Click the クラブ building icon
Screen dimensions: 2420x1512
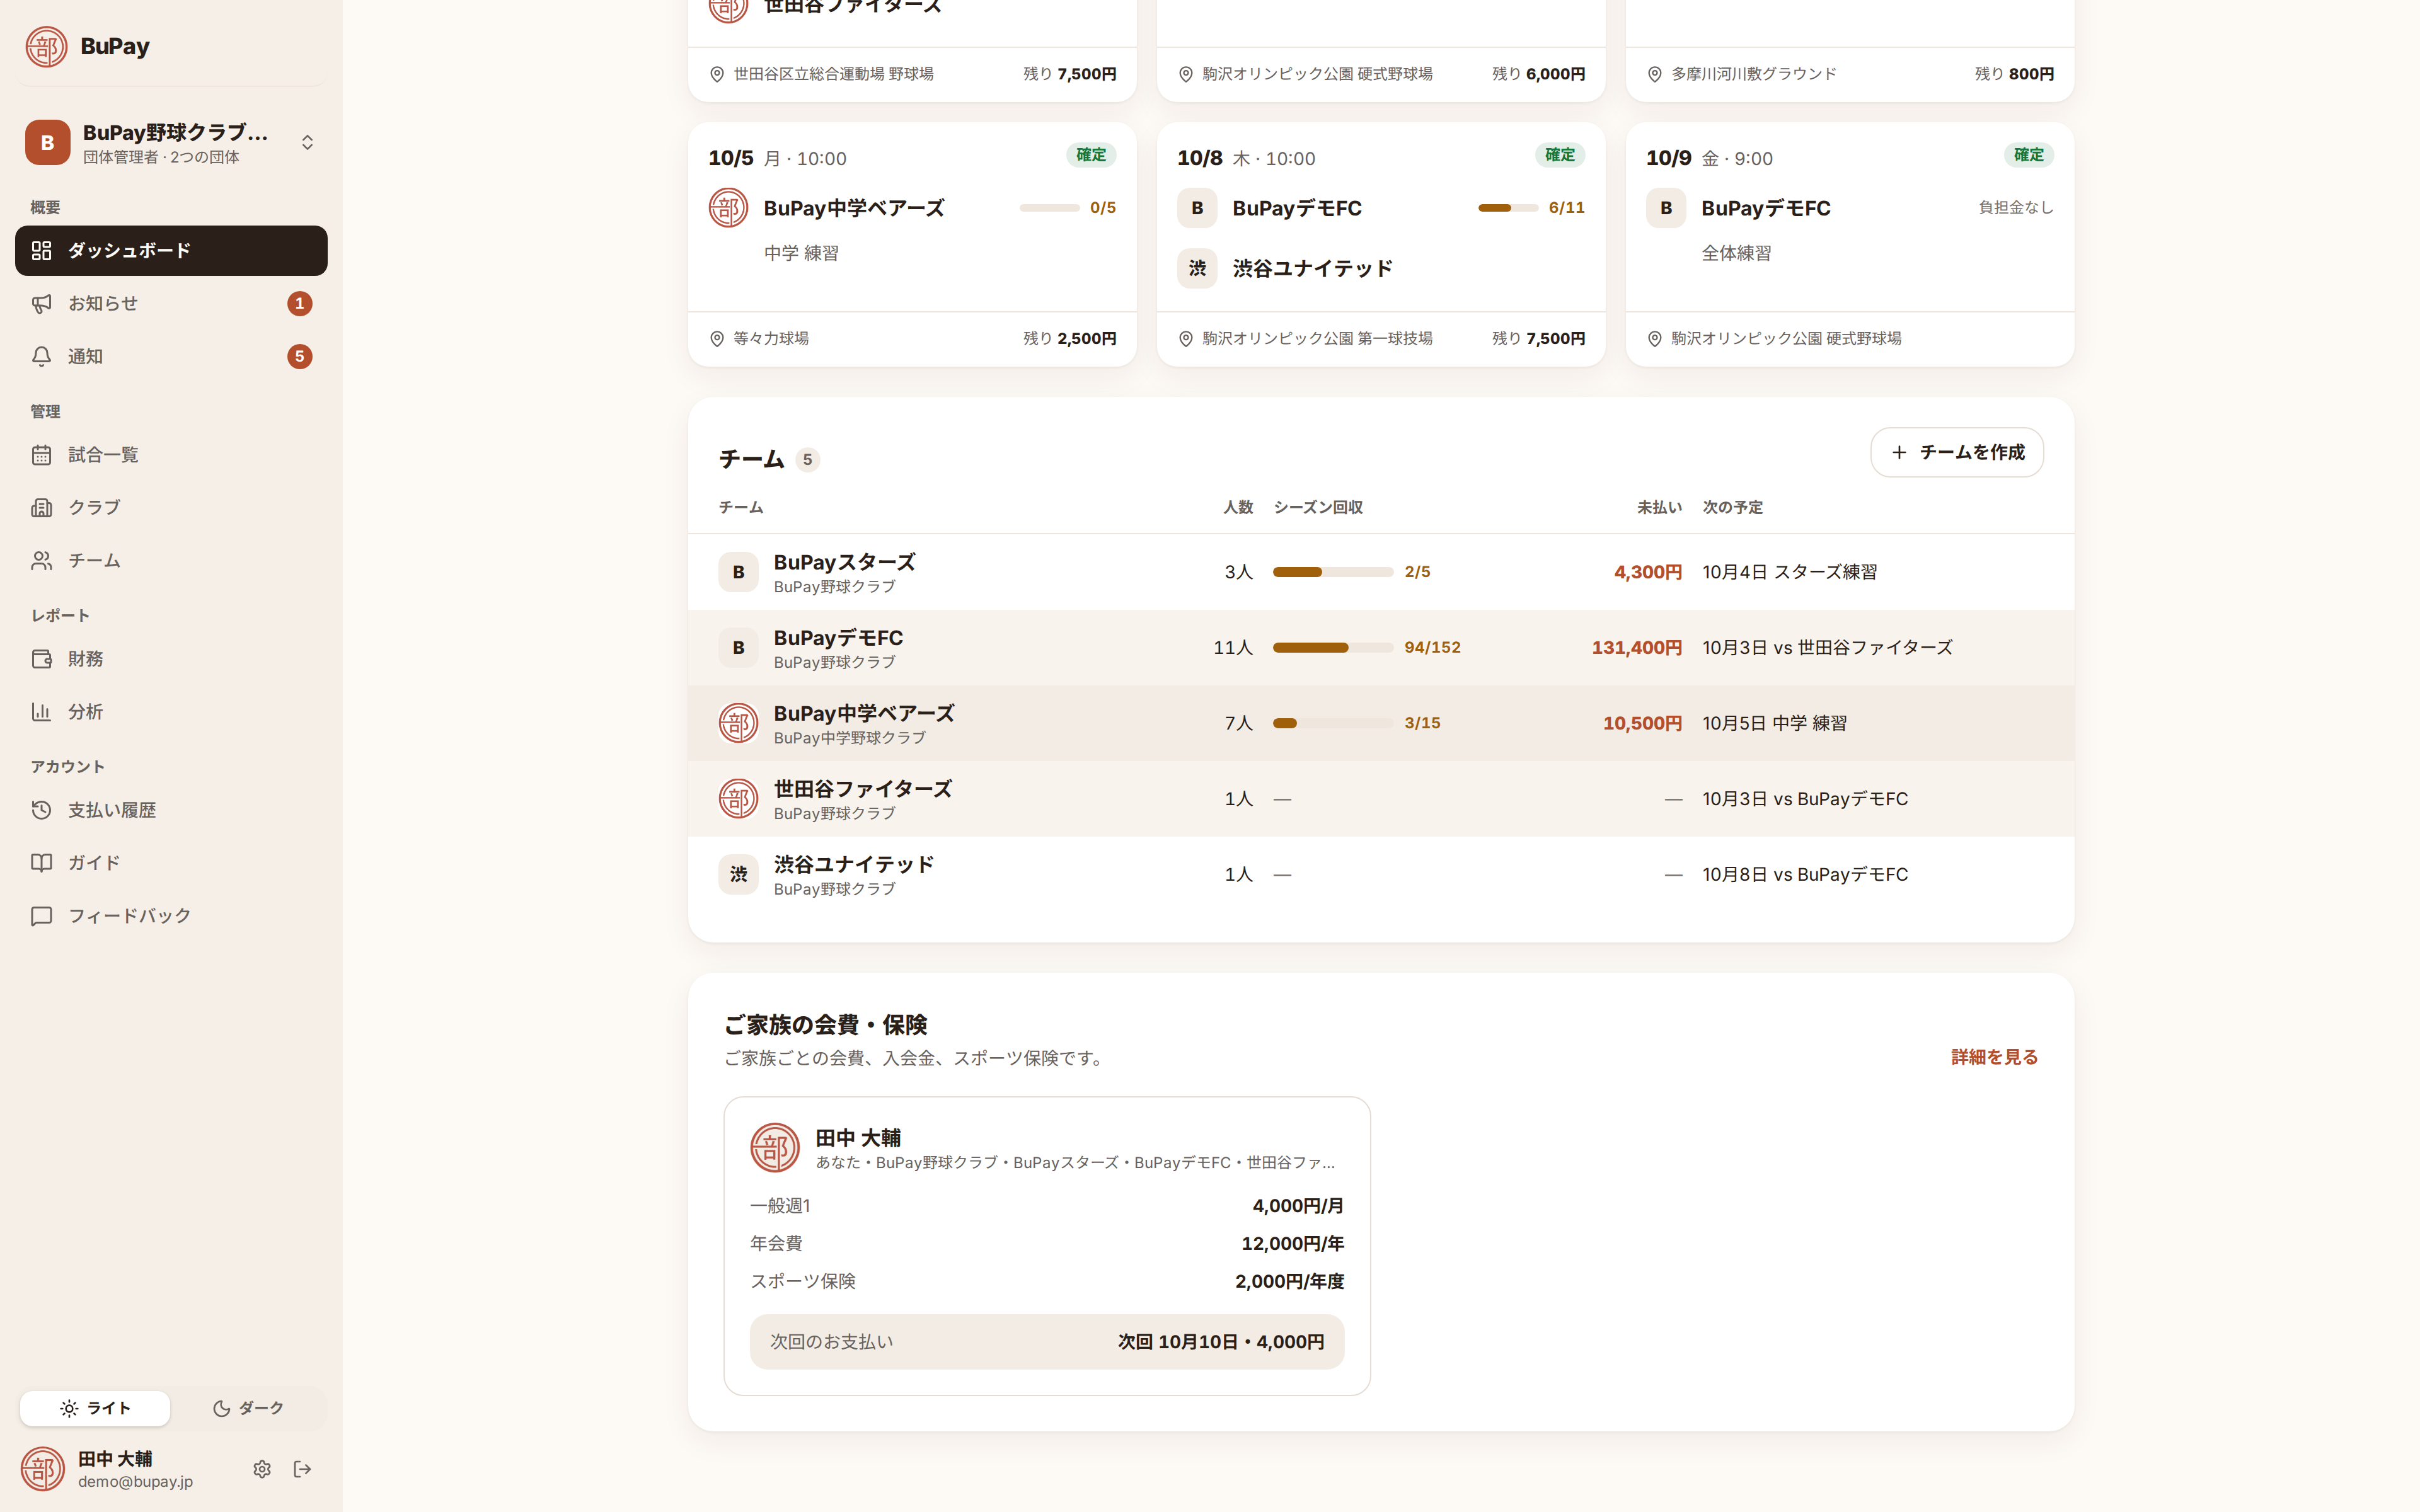coord(41,507)
